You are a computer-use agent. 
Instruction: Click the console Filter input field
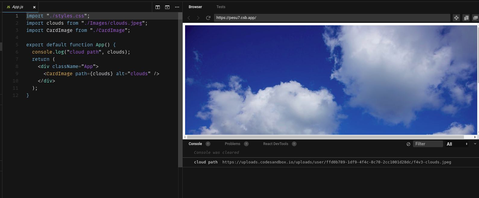[428, 144]
